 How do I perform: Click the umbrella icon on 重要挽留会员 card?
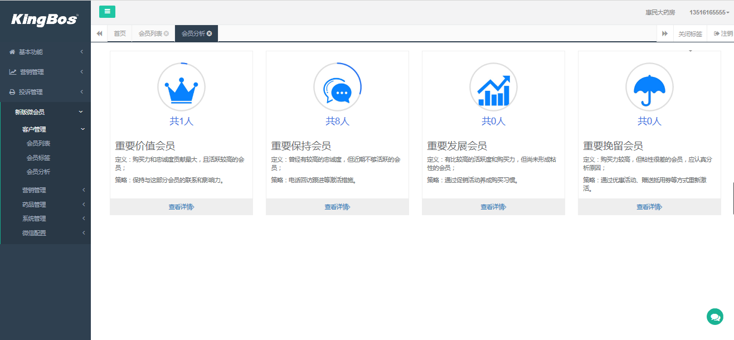649,87
